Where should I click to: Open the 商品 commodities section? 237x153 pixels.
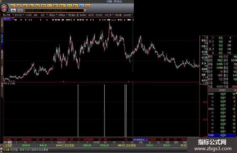point(37,6)
